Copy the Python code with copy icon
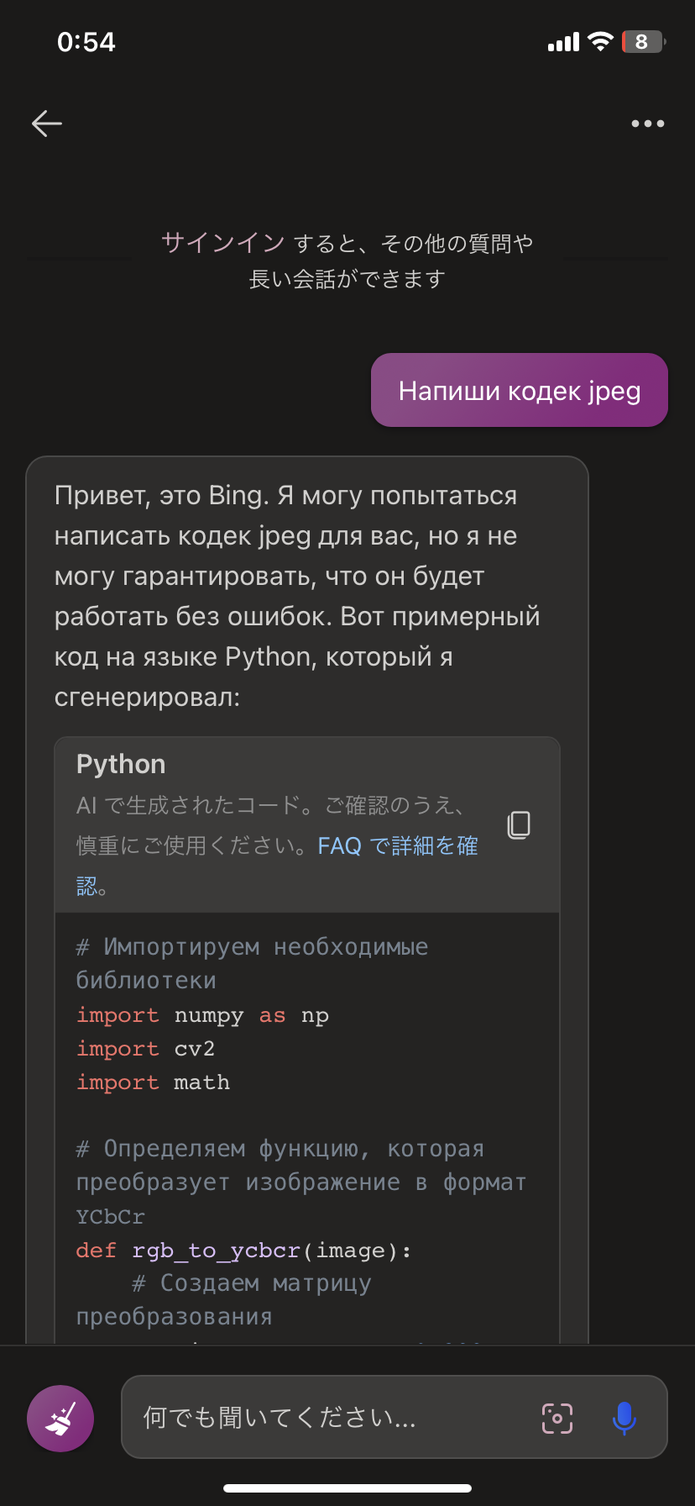Viewport: 695px width, 1506px height. coord(519,825)
